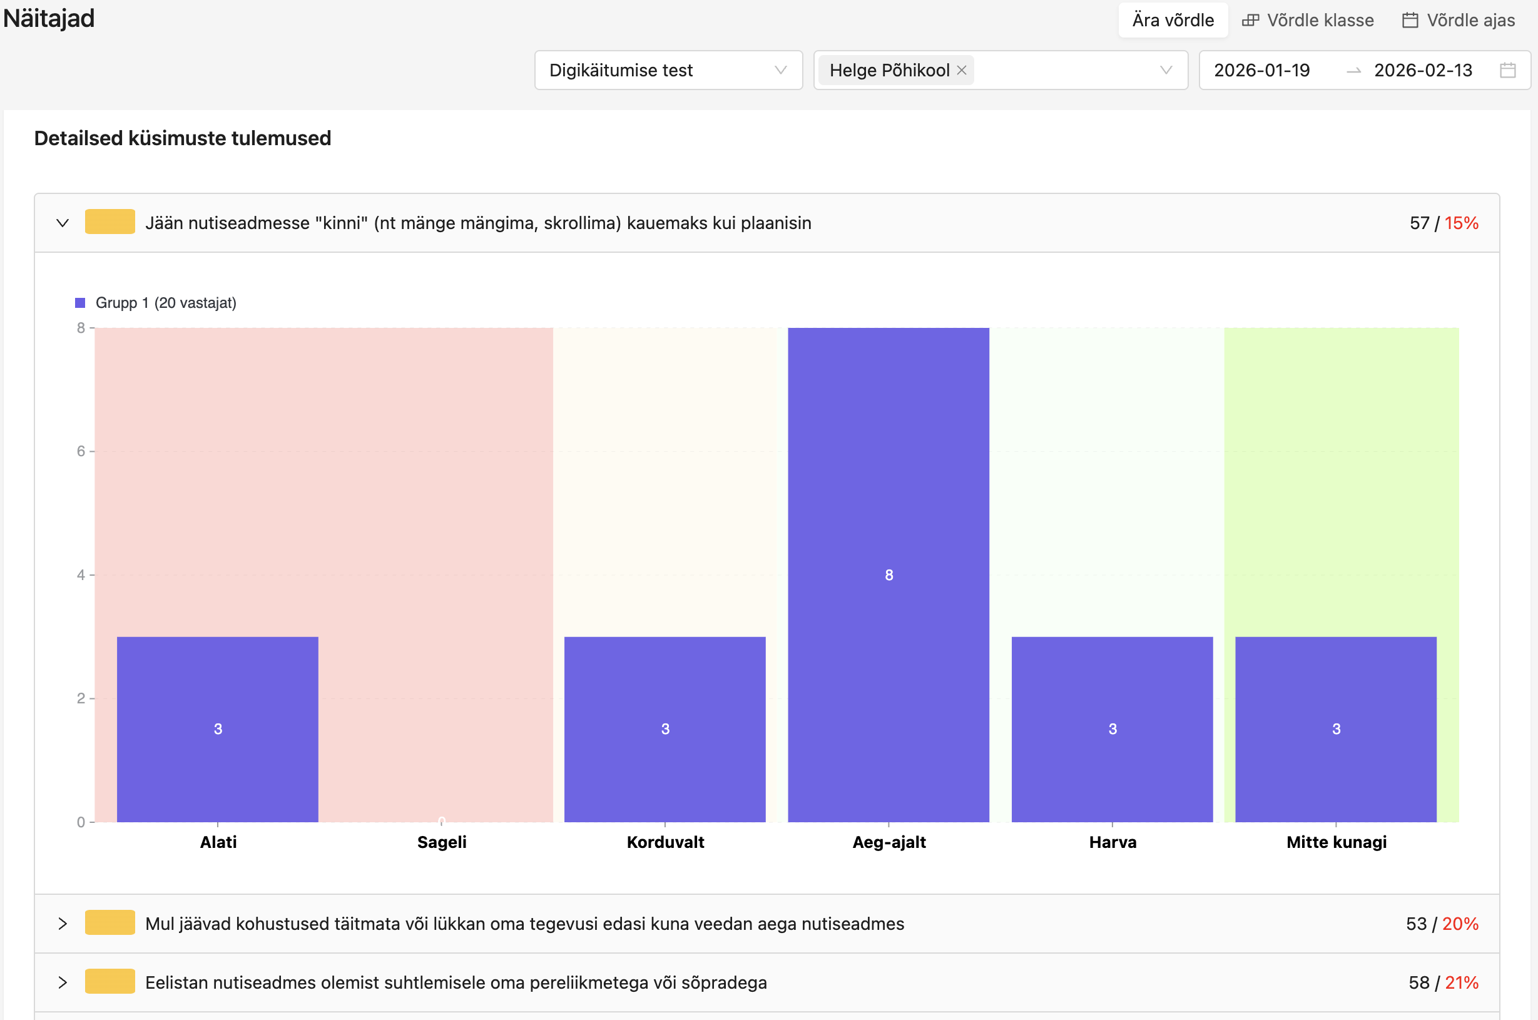Click the Mitte kunagi bar in the chart
The width and height of the screenshot is (1538, 1020).
point(1336,728)
